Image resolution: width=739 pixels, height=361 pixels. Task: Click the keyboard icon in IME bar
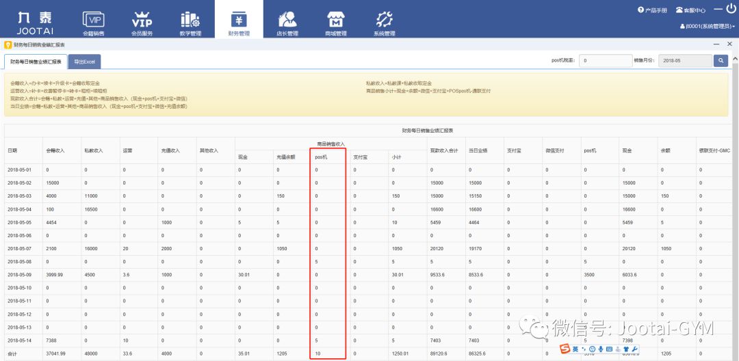tap(609, 349)
